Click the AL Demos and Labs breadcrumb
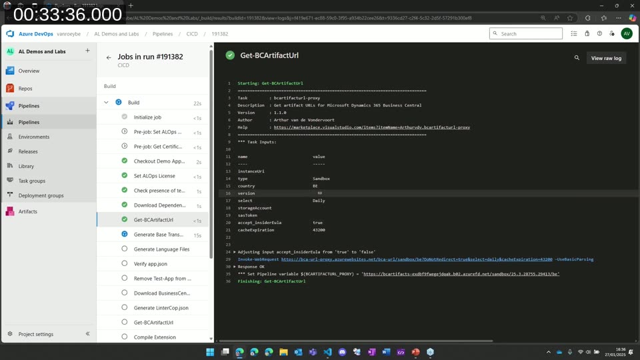 tap(116, 34)
